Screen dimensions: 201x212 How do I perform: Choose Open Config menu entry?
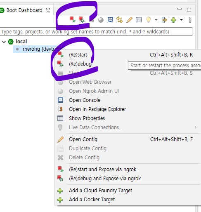point(128,139)
